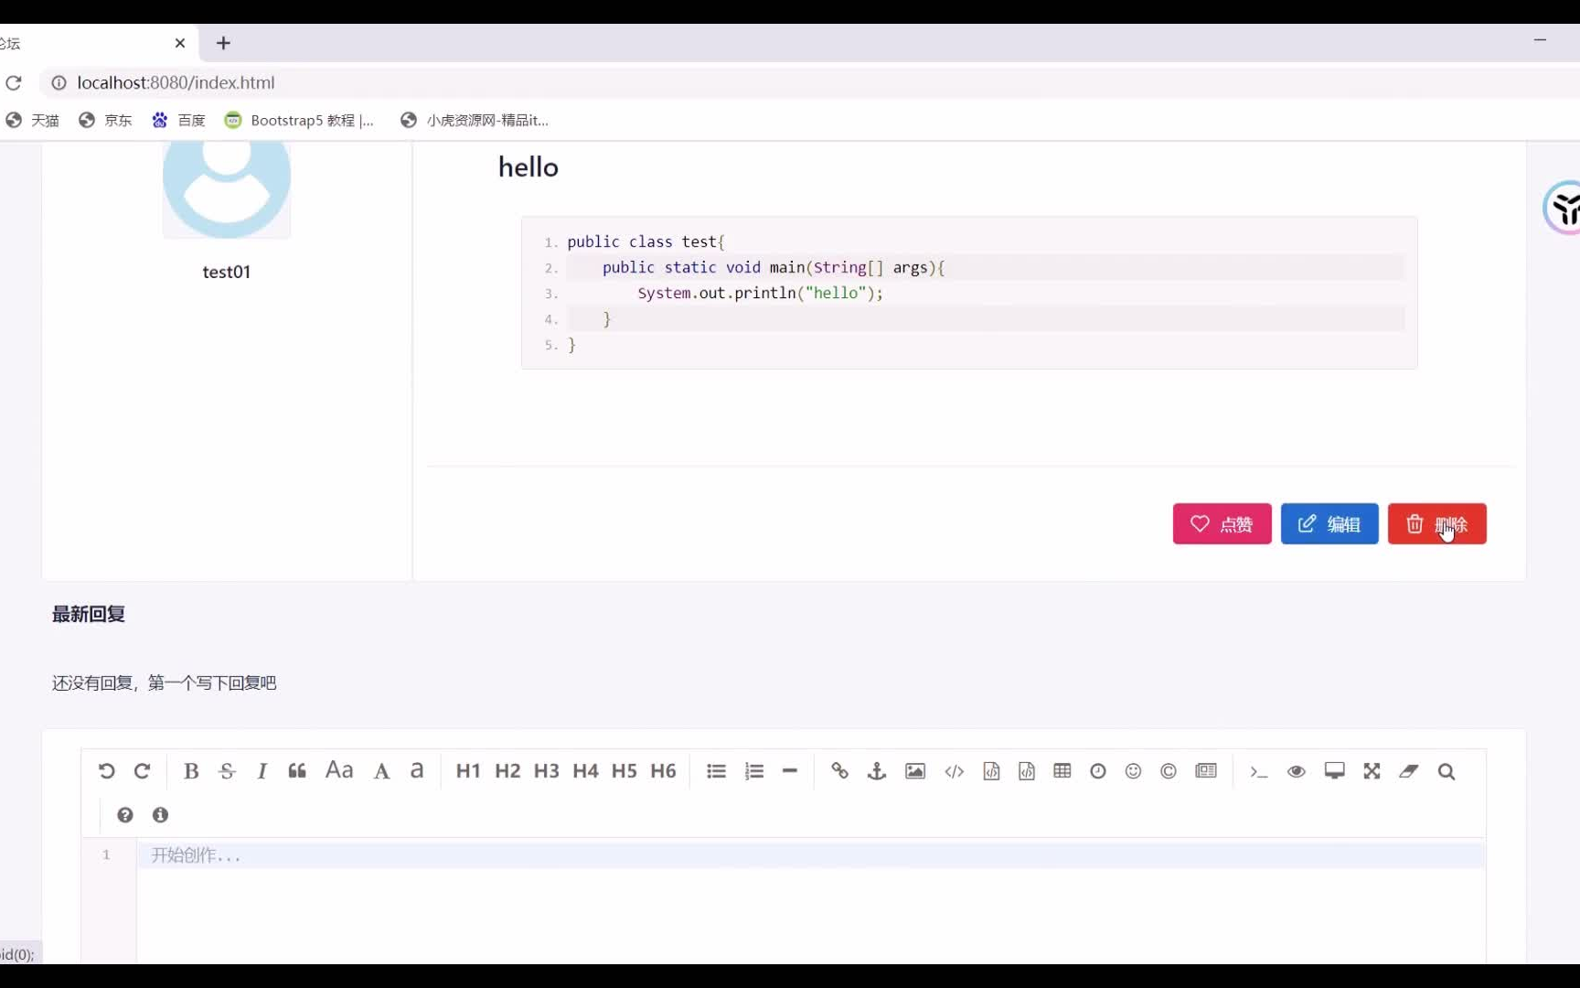1580x988 pixels.
Task: Insert a preformatted code block, first file-code icon
Action: [991, 771]
